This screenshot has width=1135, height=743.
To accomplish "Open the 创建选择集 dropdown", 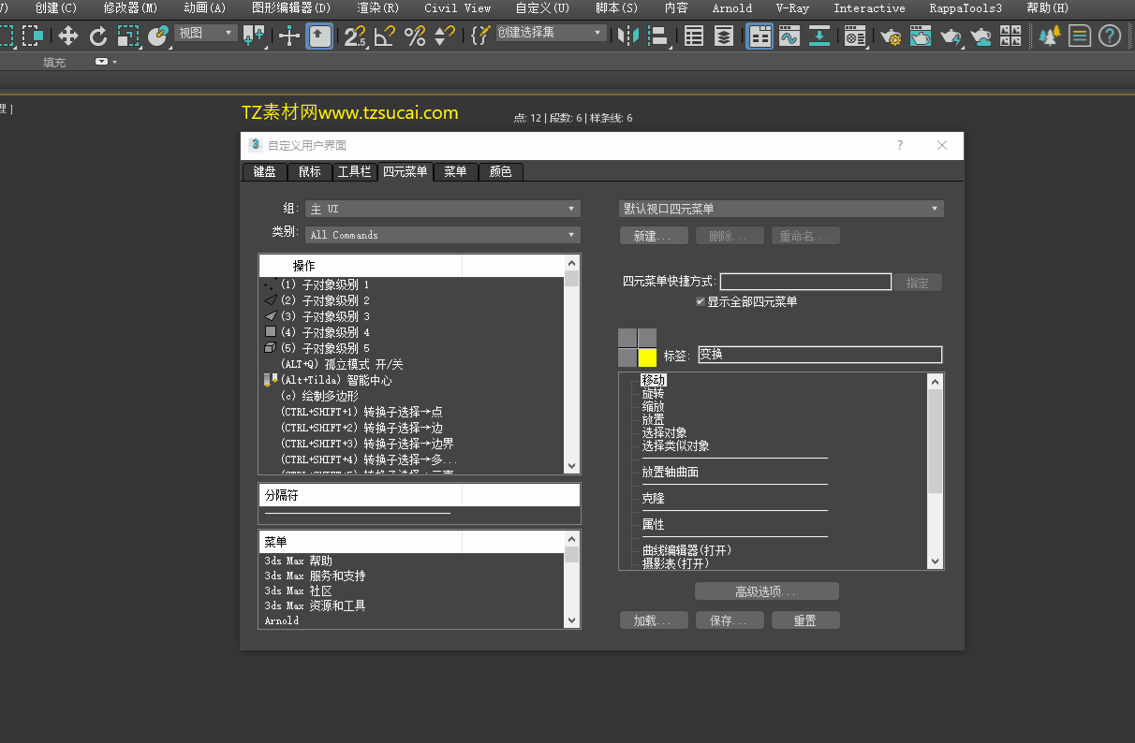I will (551, 33).
